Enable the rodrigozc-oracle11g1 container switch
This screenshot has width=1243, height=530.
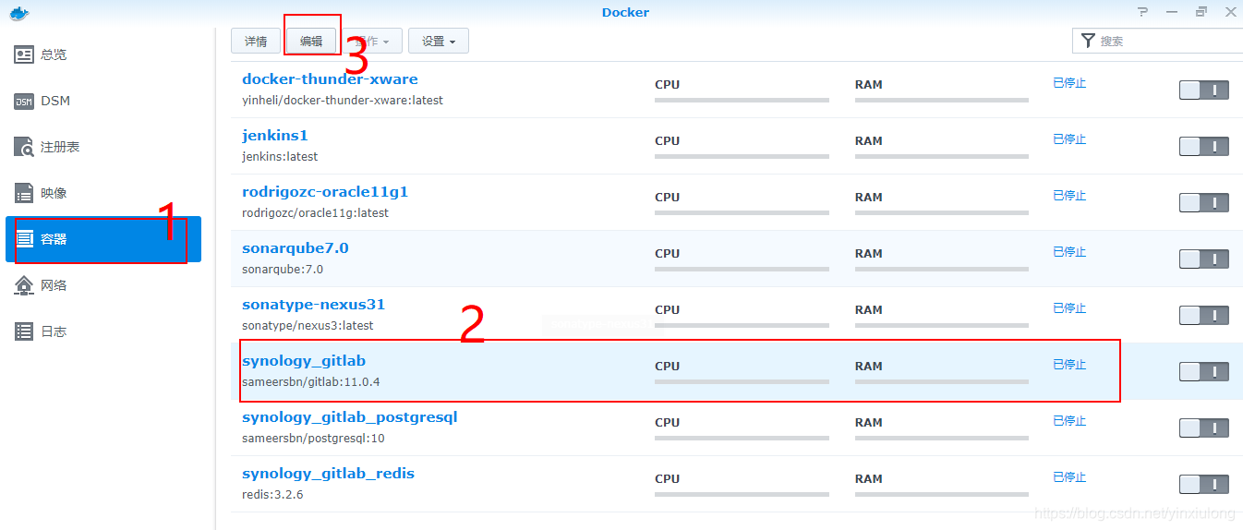[x=1203, y=203]
